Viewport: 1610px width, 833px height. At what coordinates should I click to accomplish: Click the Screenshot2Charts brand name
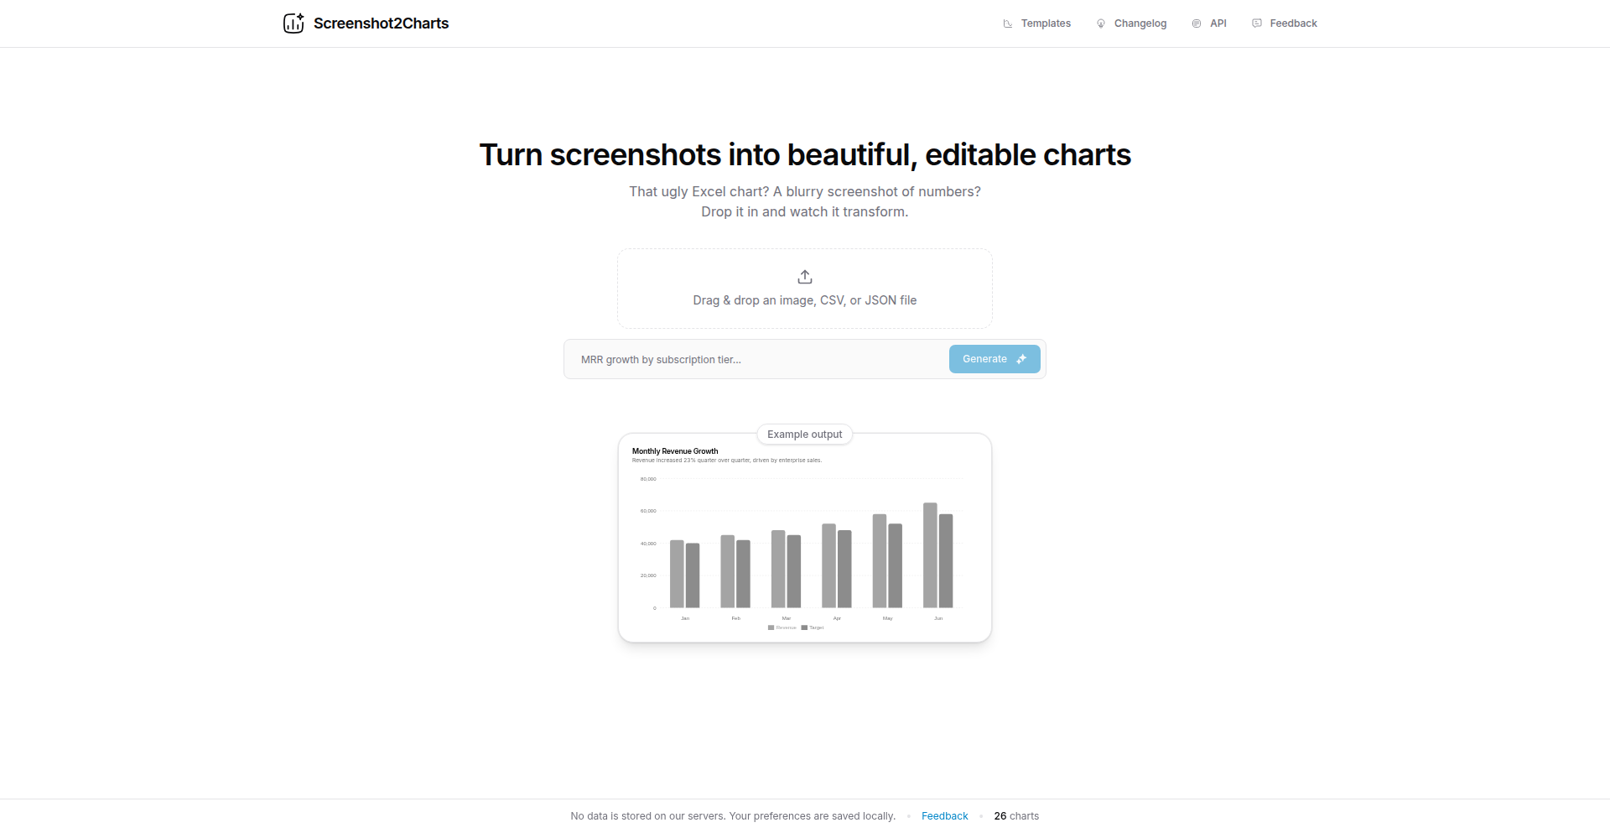click(x=381, y=23)
